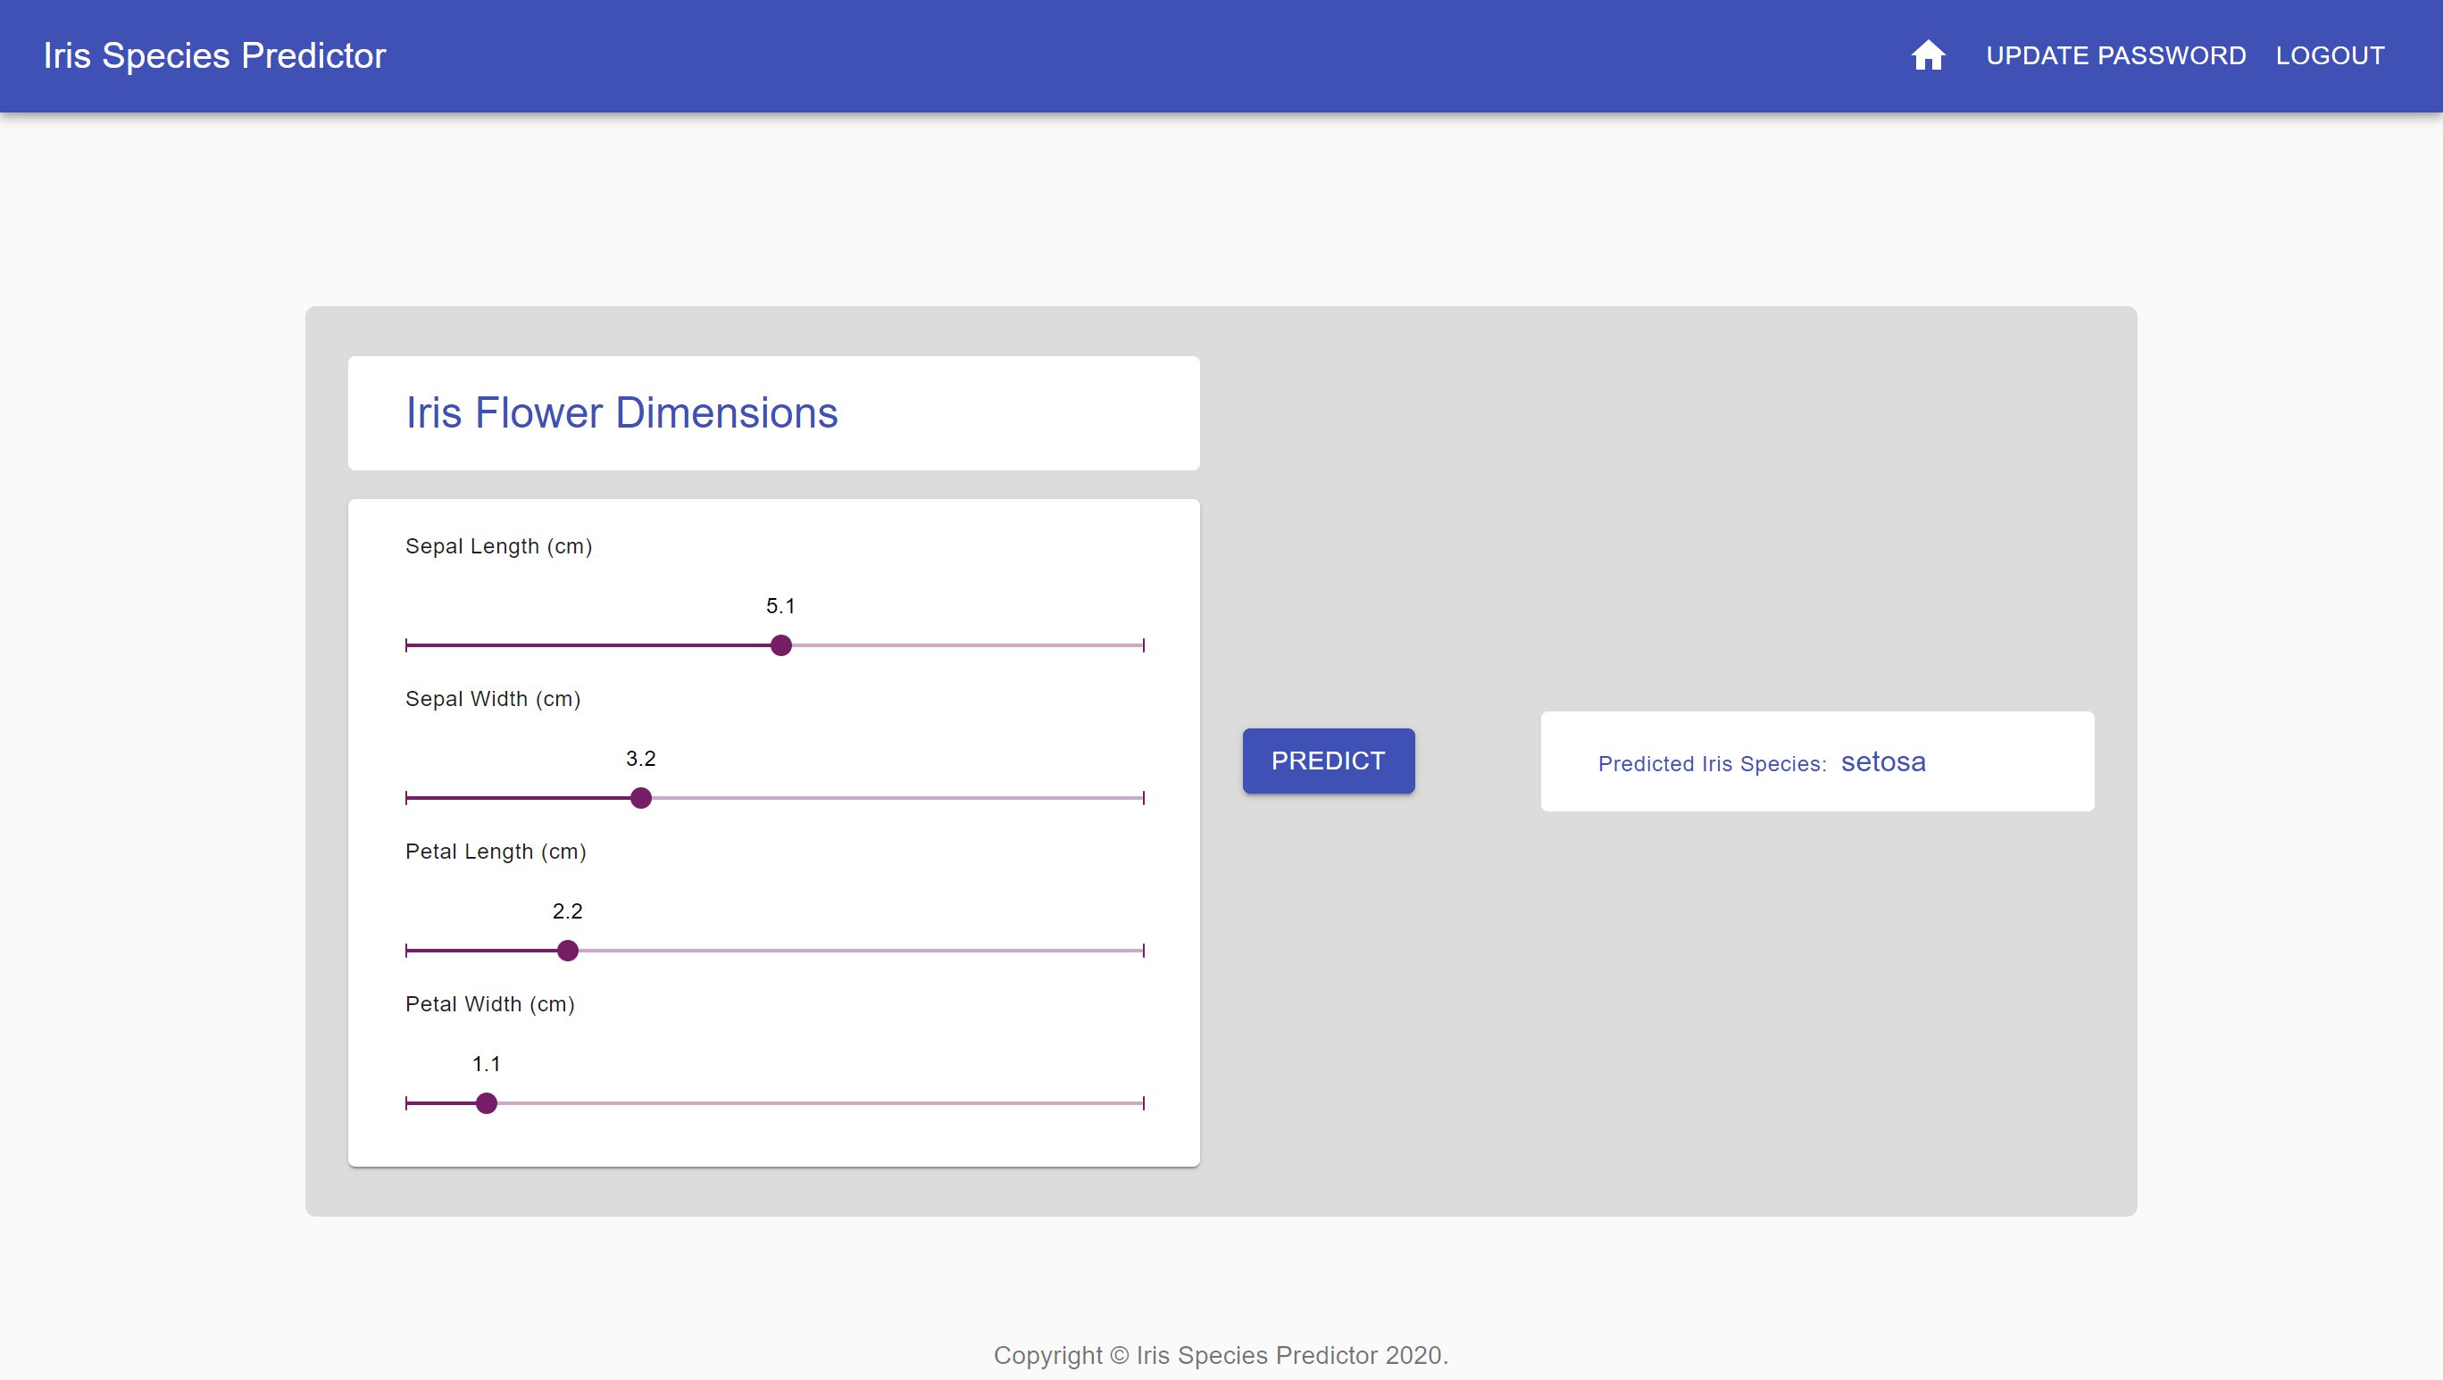Click the Iris Flower Dimensions heading
This screenshot has width=2443, height=1380.
click(x=621, y=413)
